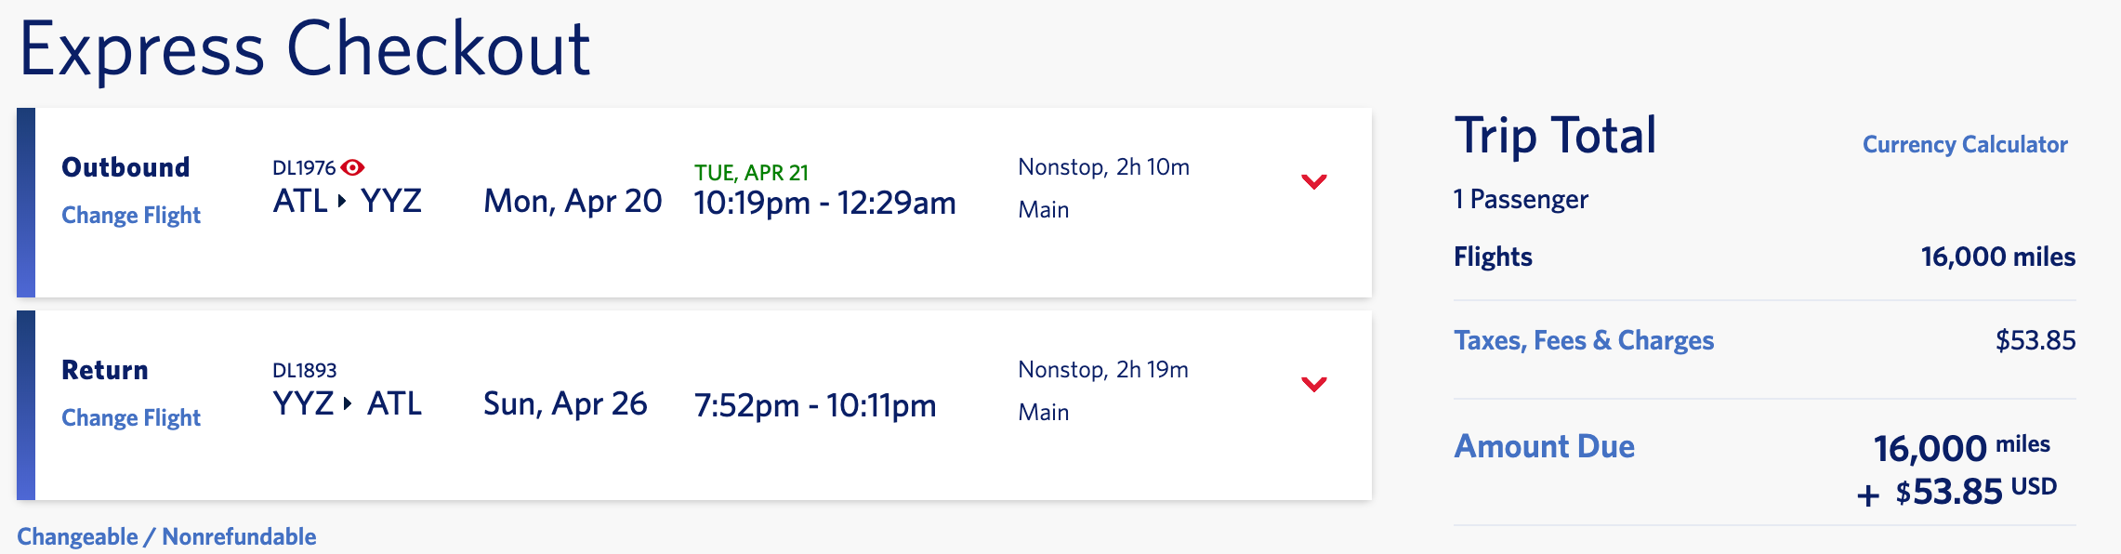Viewport: 2121px width, 554px height.
Task: Click the arrow icon between ATL and YYZ
Action: coord(342,201)
